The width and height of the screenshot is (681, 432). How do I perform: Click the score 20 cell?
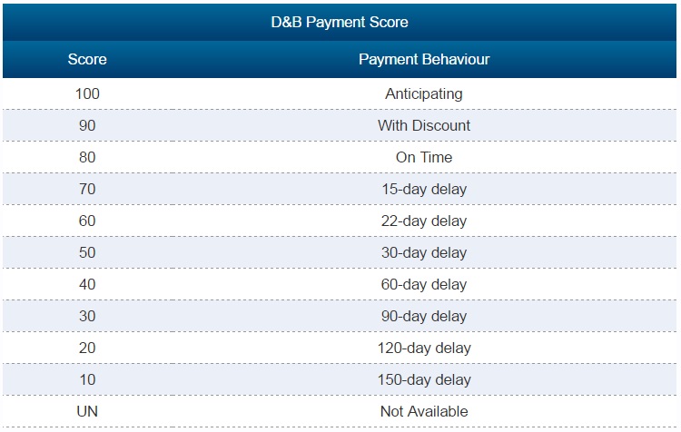[x=87, y=348]
